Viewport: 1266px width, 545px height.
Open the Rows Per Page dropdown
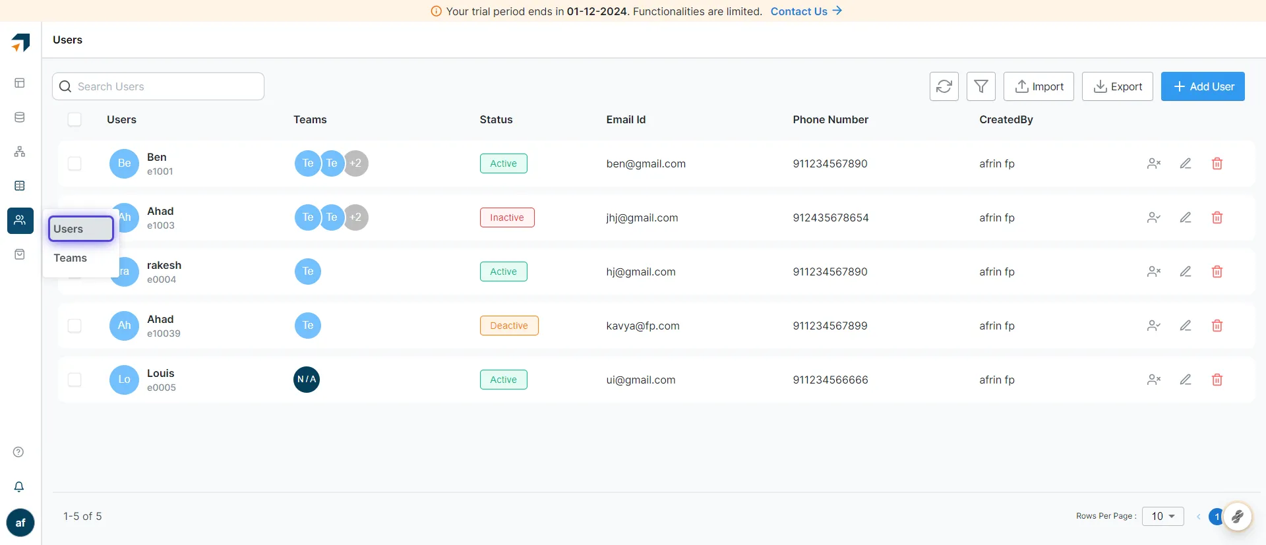click(1163, 516)
